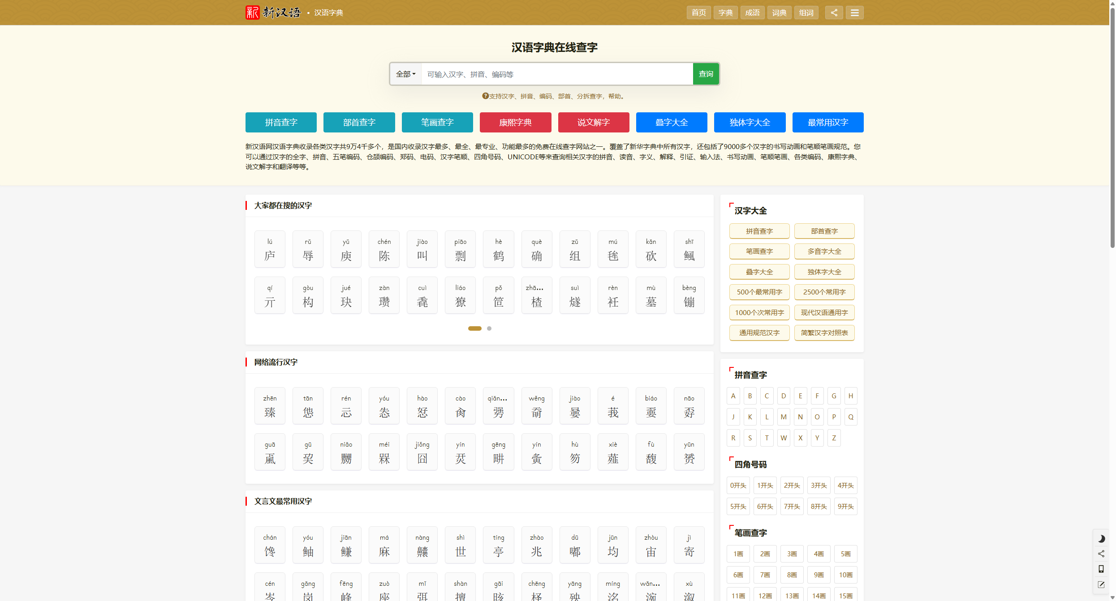Click sidebar 叠字大全 link in 汉字大全
The width and height of the screenshot is (1116, 601).
pyautogui.click(x=759, y=272)
